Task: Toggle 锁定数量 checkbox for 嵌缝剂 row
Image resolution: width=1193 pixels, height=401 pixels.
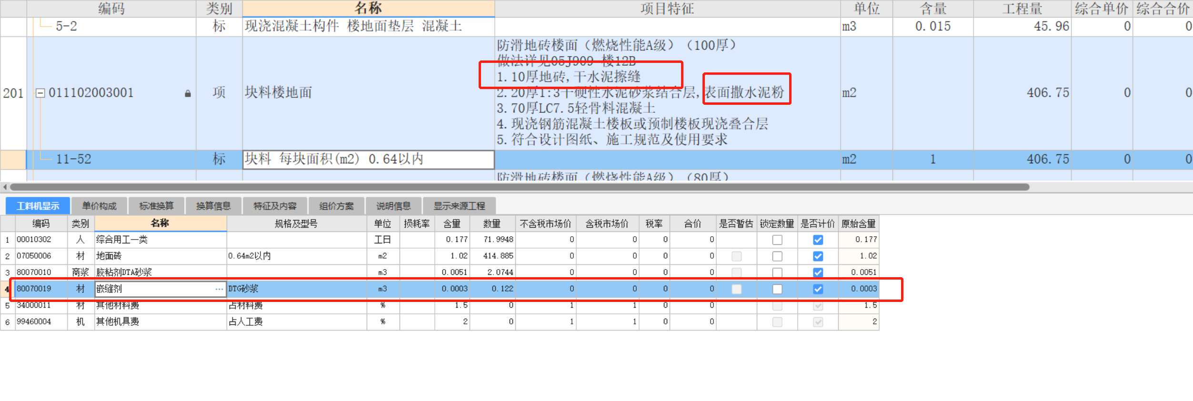Action: [777, 289]
